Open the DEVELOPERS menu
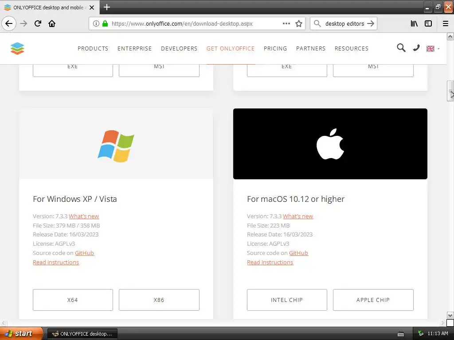 point(179,49)
